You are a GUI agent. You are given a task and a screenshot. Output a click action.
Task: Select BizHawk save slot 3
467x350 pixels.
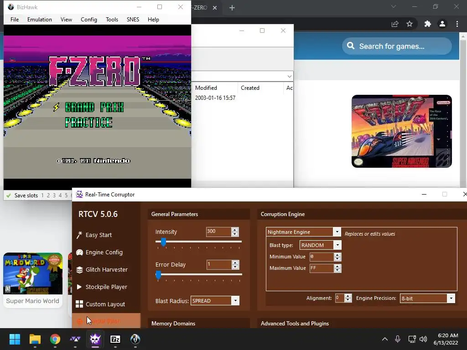[54, 196]
